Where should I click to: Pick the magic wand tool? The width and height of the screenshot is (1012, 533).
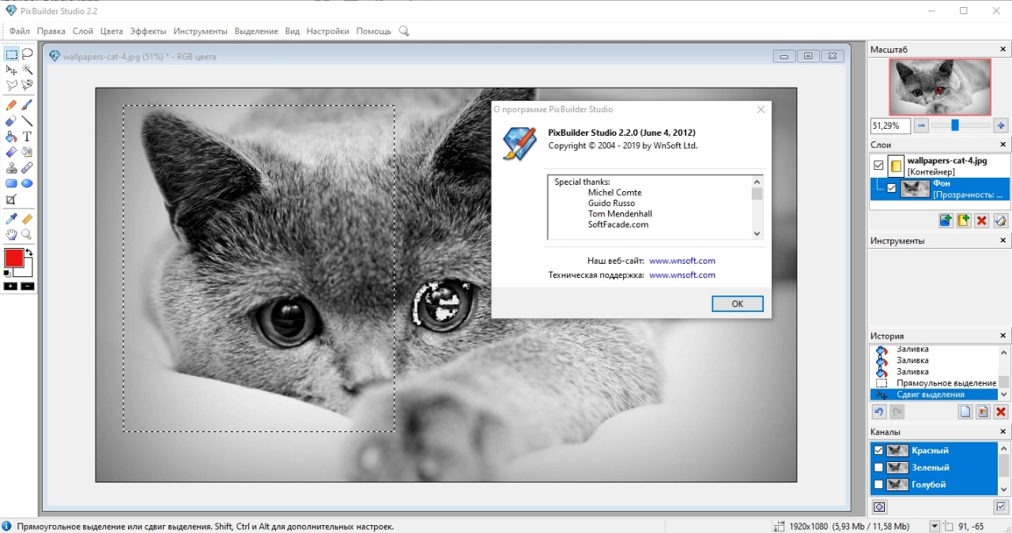coord(27,70)
